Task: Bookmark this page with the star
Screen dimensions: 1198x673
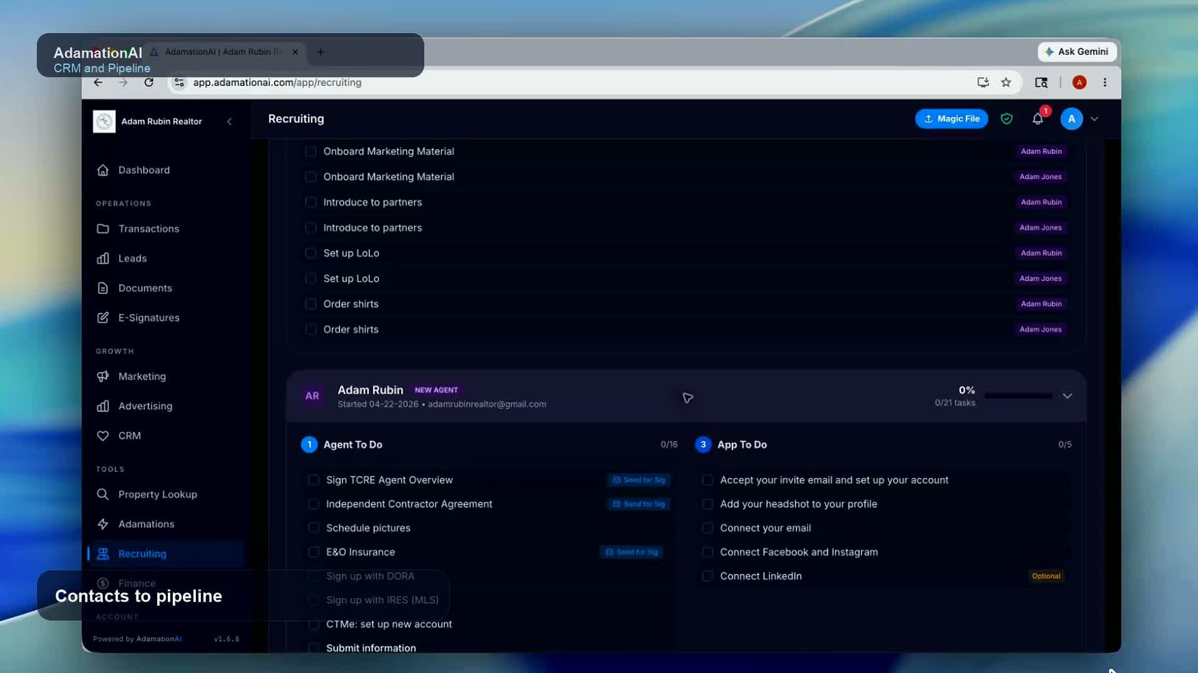Action: [1006, 82]
